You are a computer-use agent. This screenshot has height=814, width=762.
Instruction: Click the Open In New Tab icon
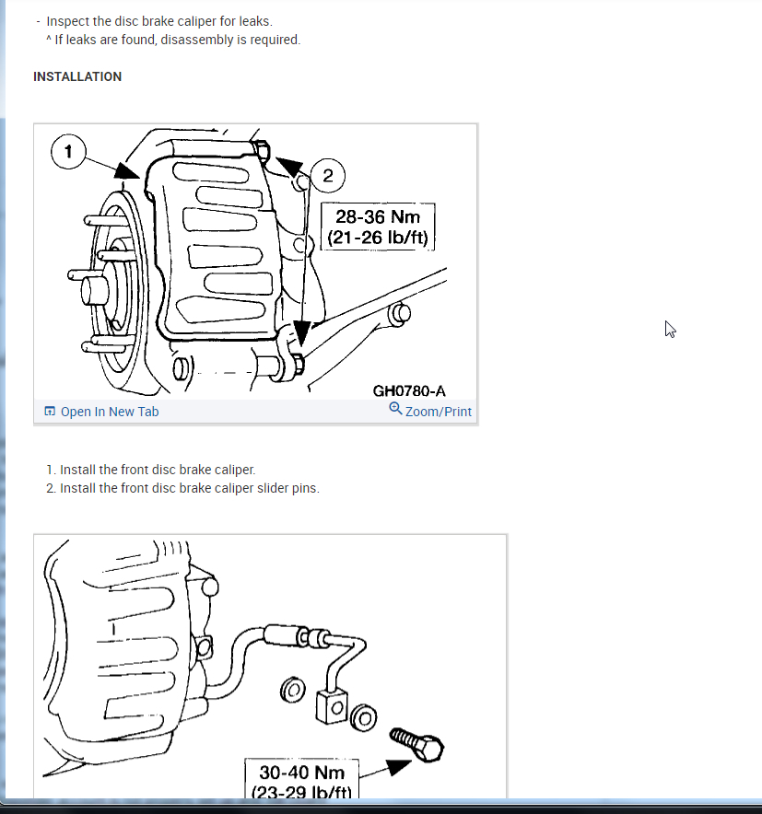(50, 412)
